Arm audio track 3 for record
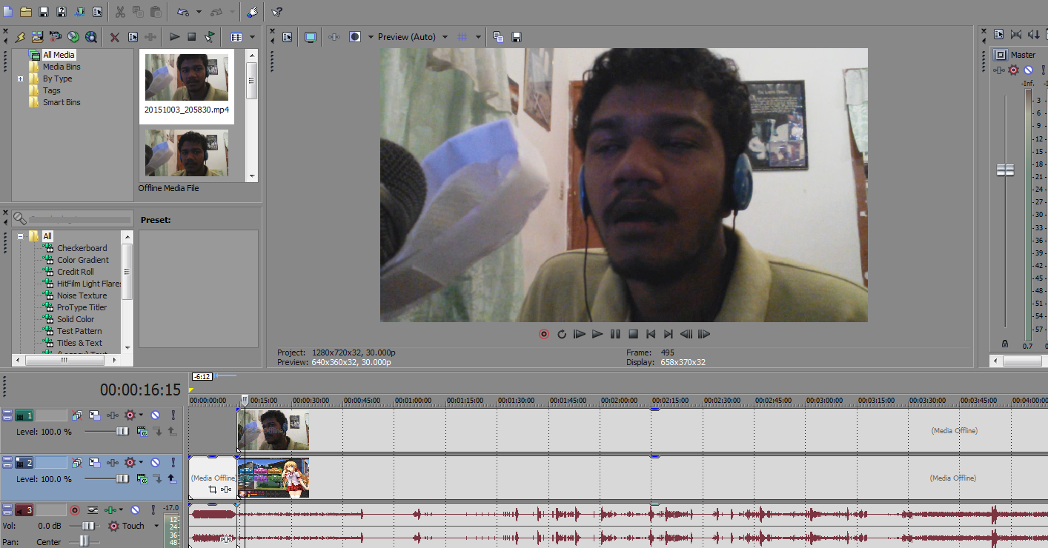Viewport: 1048px width, 548px height. 75,510
